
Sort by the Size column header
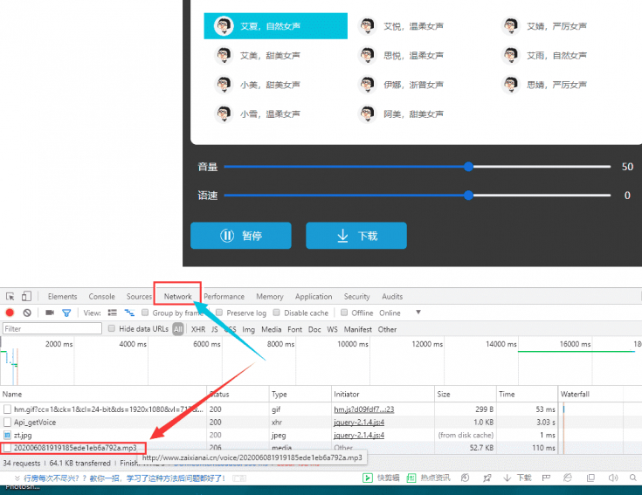(x=465, y=394)
